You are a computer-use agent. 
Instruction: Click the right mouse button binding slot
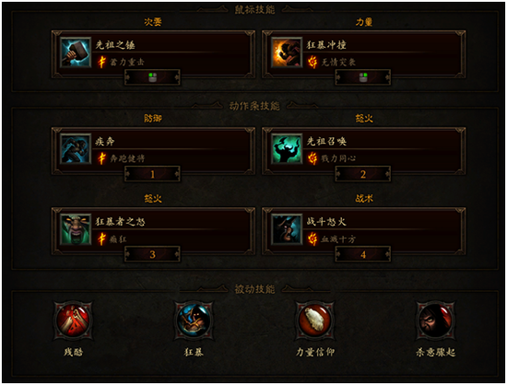point(363,77)
